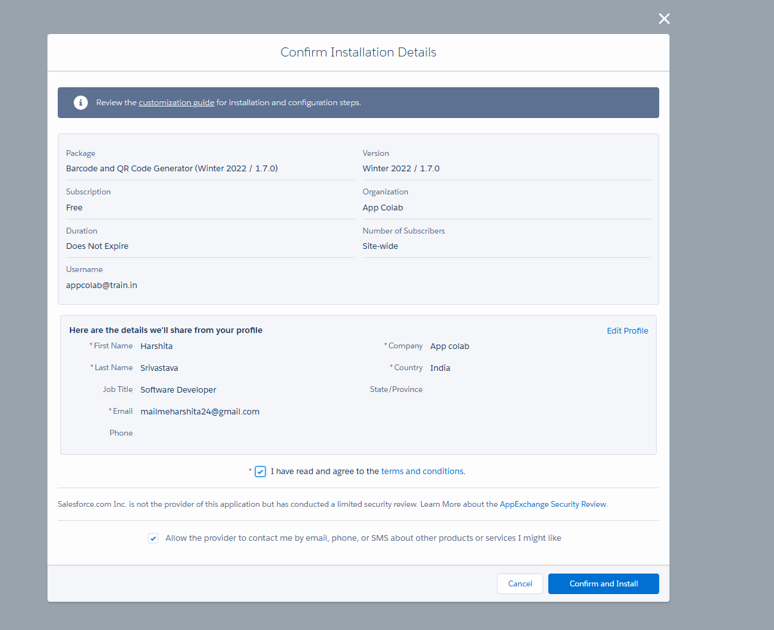Viewport: 774px width, 630px height.
Task: Click the Organization value App Colab
Action: pyautogui.click(x=382, y=207)
